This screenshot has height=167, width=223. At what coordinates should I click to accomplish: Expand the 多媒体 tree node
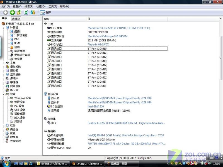pyautogui.click(x=4, y=78)
